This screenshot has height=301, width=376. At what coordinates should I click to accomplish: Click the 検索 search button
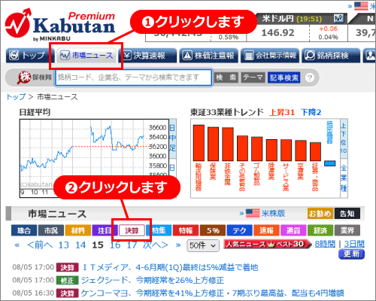[x=226, y=78]
